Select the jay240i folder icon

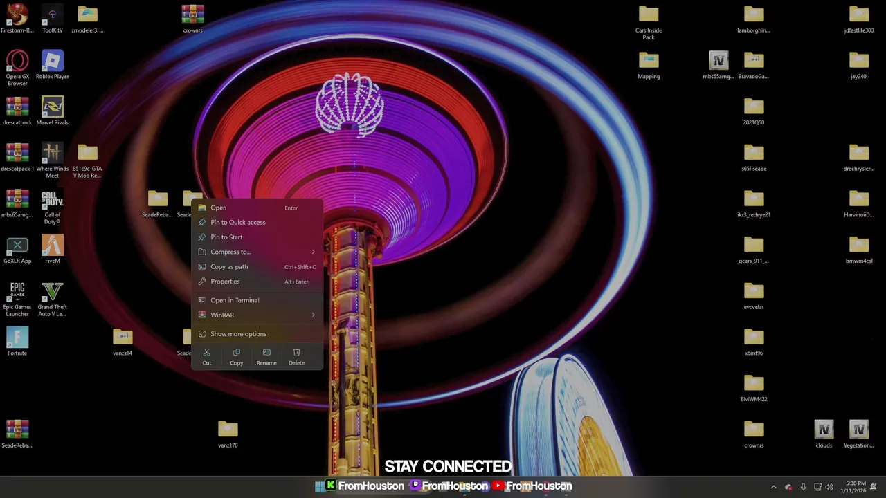(859, 65)
